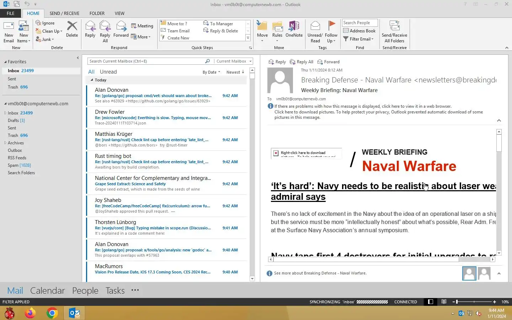Screen dimensions: 512x320
Task: Click the ribbon's large Forward icon
Action: [x=121, y=29]
